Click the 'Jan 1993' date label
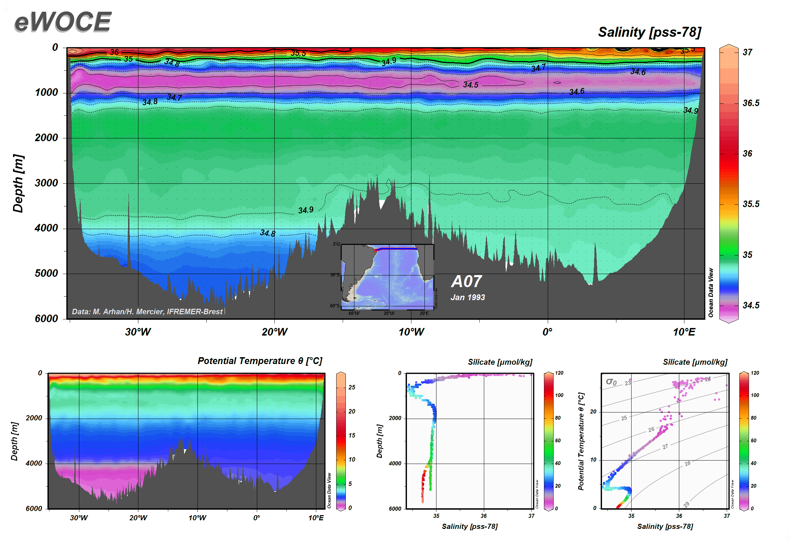The width and height of the screenshot is (795, 544). 468,297
